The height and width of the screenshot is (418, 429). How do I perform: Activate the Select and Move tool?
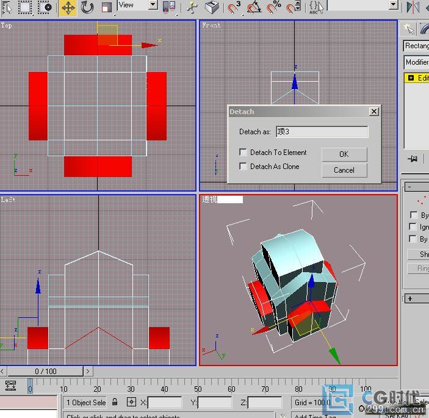[68, 8]
